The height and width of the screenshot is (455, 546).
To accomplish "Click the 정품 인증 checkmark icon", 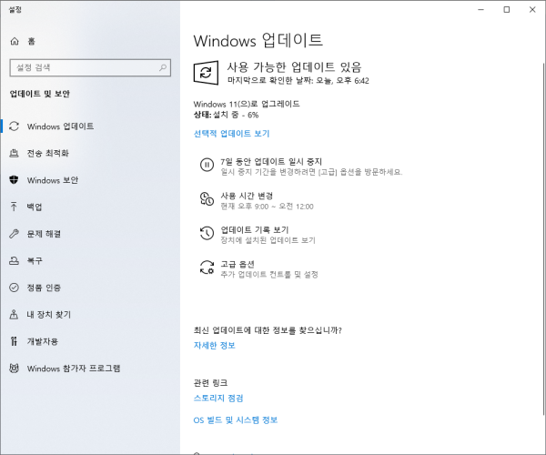I will [14, 288].
